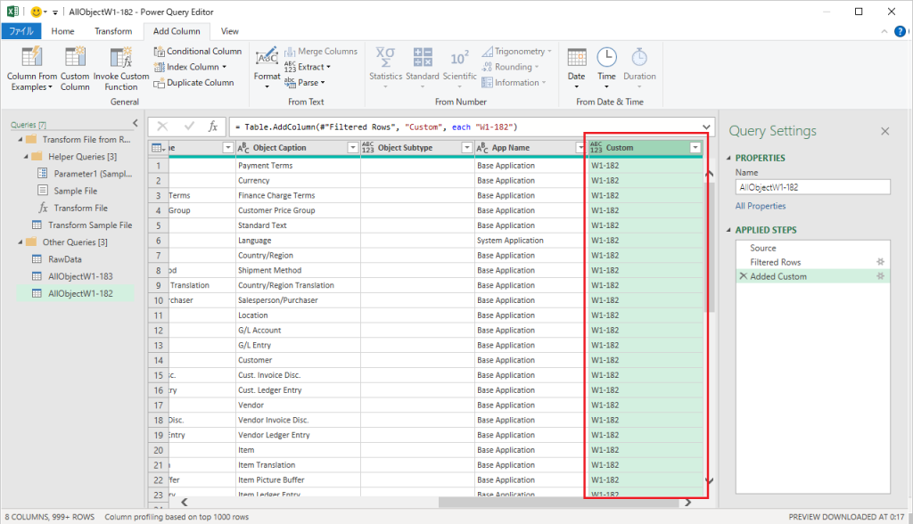Click the Standard operations icon
This screenshot has height=524, width=913.
point(422,69)
